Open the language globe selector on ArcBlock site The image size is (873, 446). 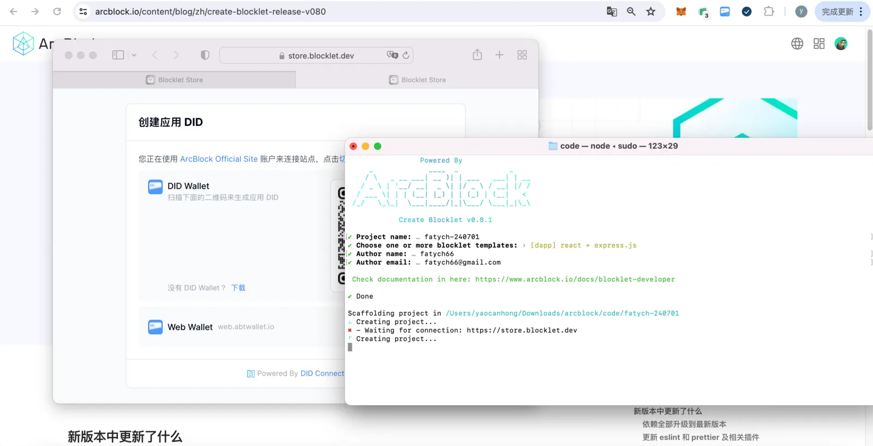click(797, 44)
